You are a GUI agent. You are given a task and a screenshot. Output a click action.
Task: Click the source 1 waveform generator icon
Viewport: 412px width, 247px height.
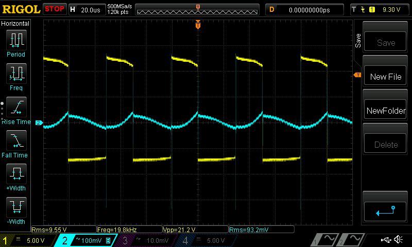pyautogui.click(x=324, y=240)
